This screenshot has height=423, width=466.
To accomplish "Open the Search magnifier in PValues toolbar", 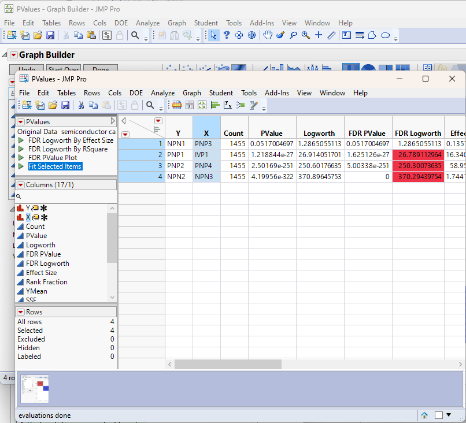I will (150, 105).
